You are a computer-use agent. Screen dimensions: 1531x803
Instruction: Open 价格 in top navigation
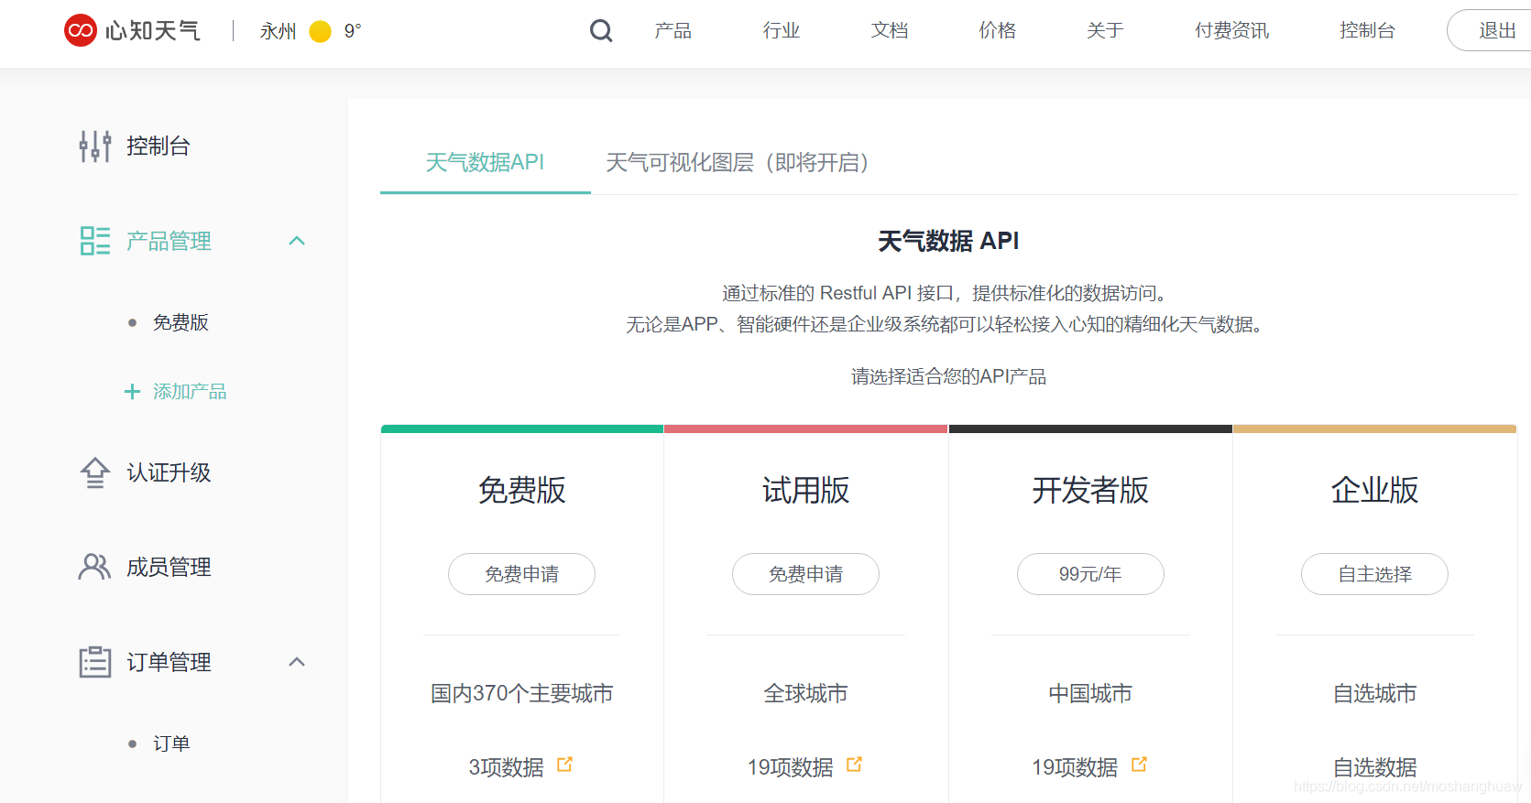click(997, 31)
